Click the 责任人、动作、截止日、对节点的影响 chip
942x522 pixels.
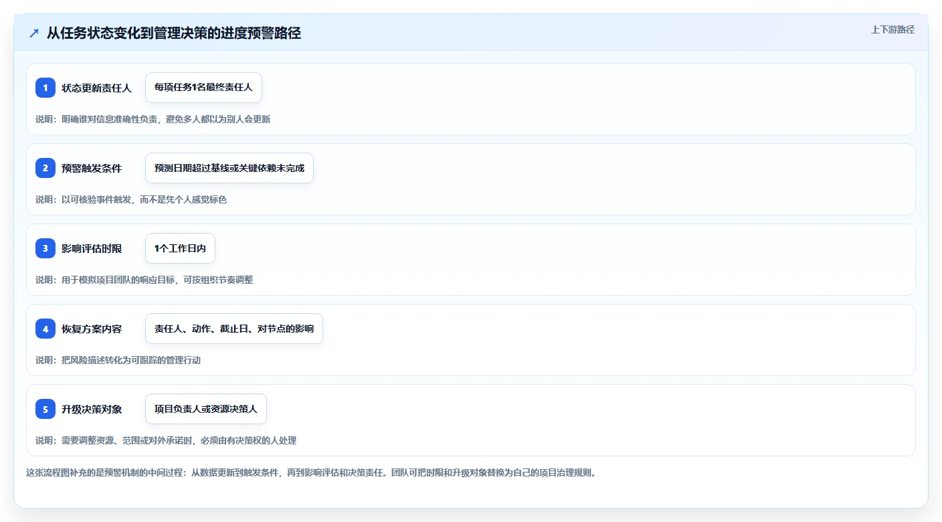234,329
